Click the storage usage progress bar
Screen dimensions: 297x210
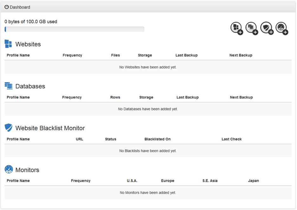click(74, 29)
